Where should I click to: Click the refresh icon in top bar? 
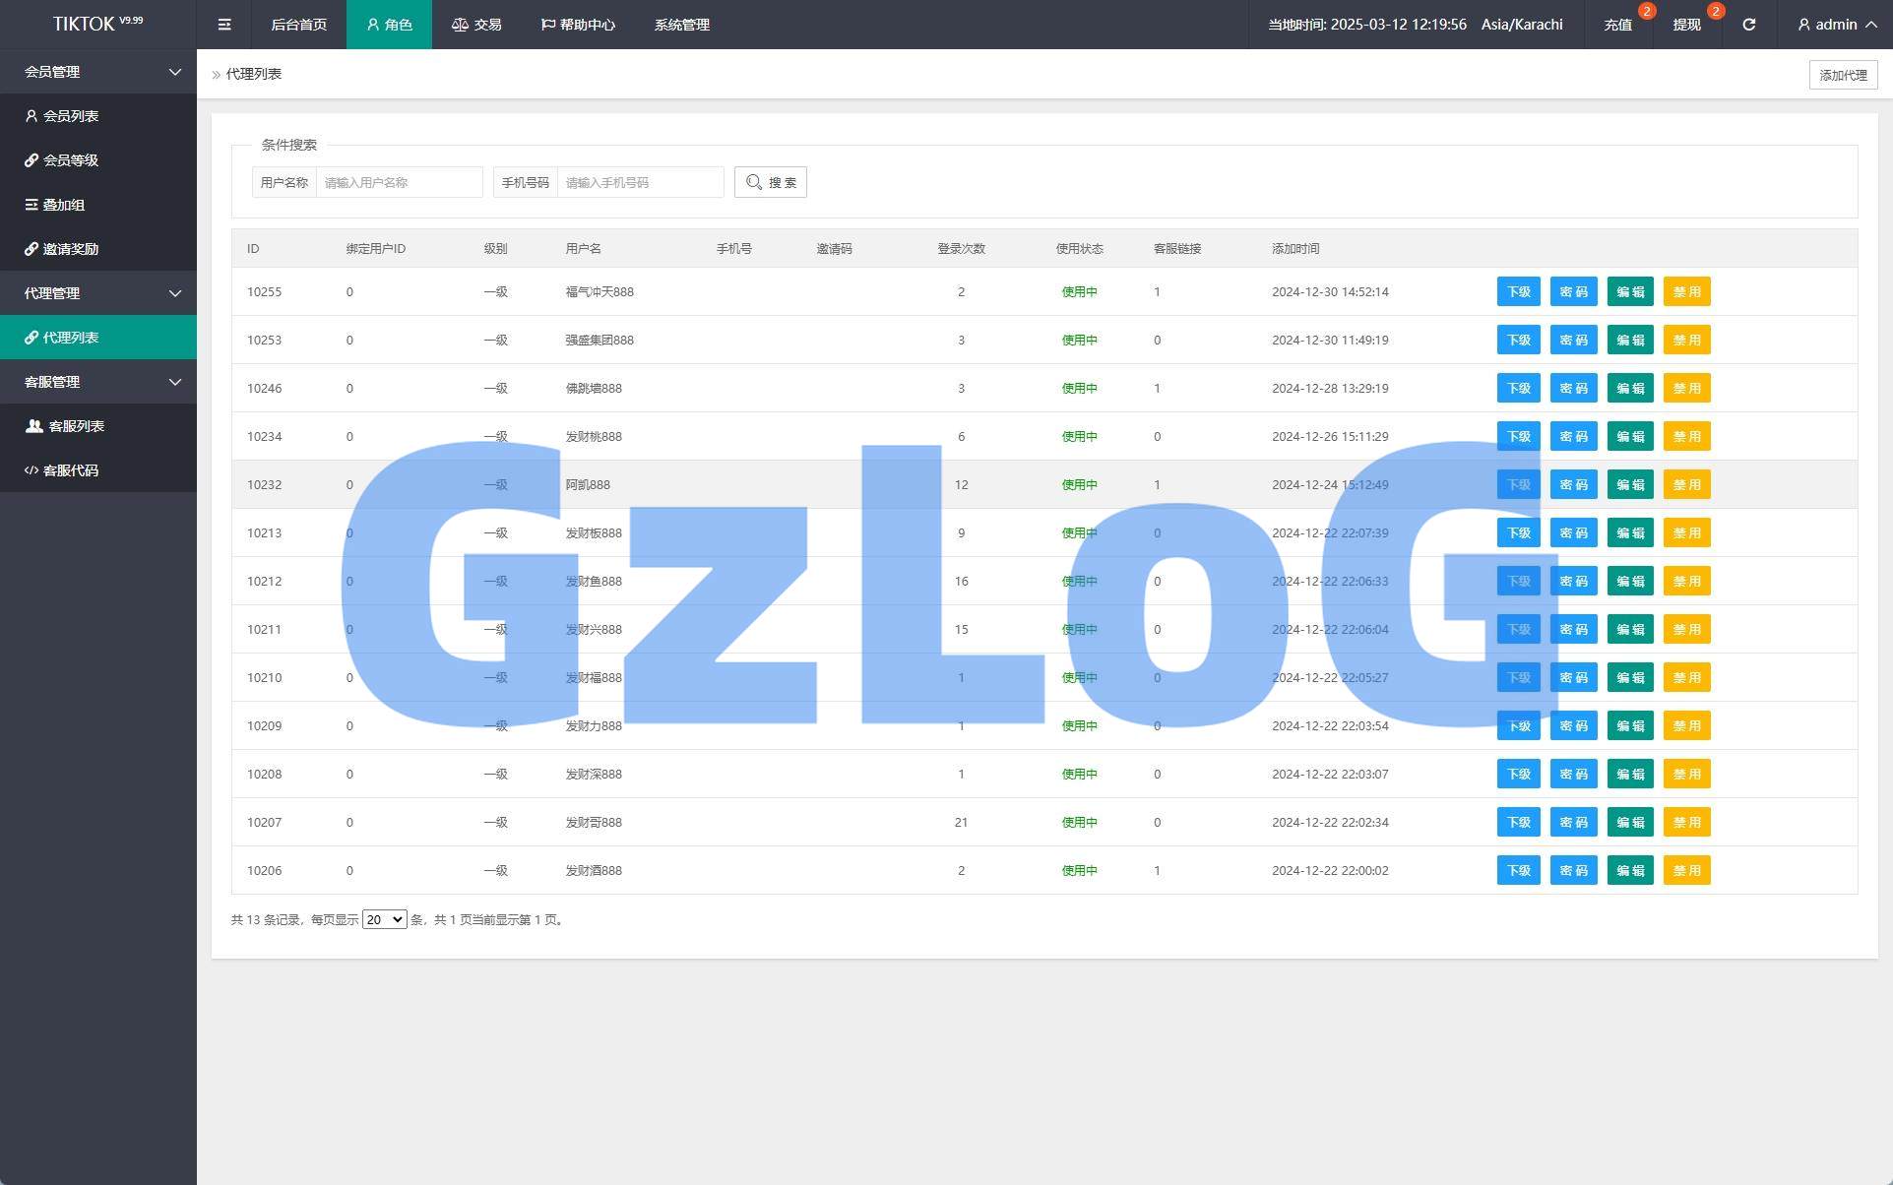point(1748,25)
